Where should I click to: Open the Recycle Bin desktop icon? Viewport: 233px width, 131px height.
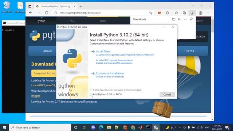pos(7,7)
